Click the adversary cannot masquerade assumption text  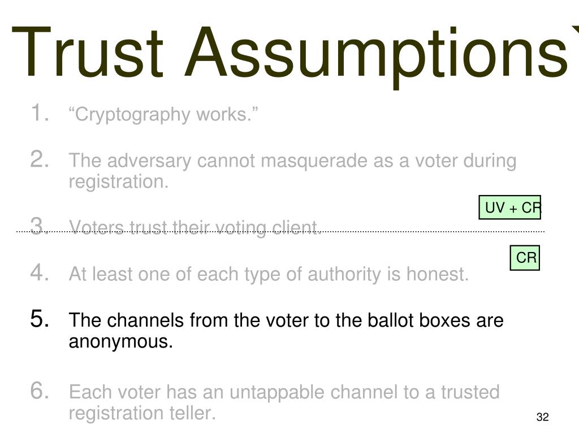[x=292, y=171]
